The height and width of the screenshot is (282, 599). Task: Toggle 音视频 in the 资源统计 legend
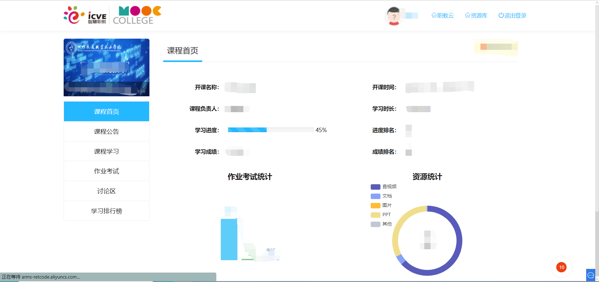tap(383, 187)
